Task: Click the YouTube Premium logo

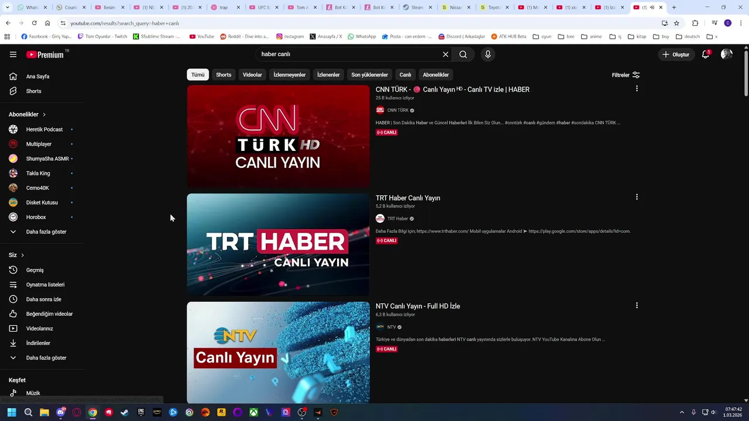Action: click(x=46, y=54)
